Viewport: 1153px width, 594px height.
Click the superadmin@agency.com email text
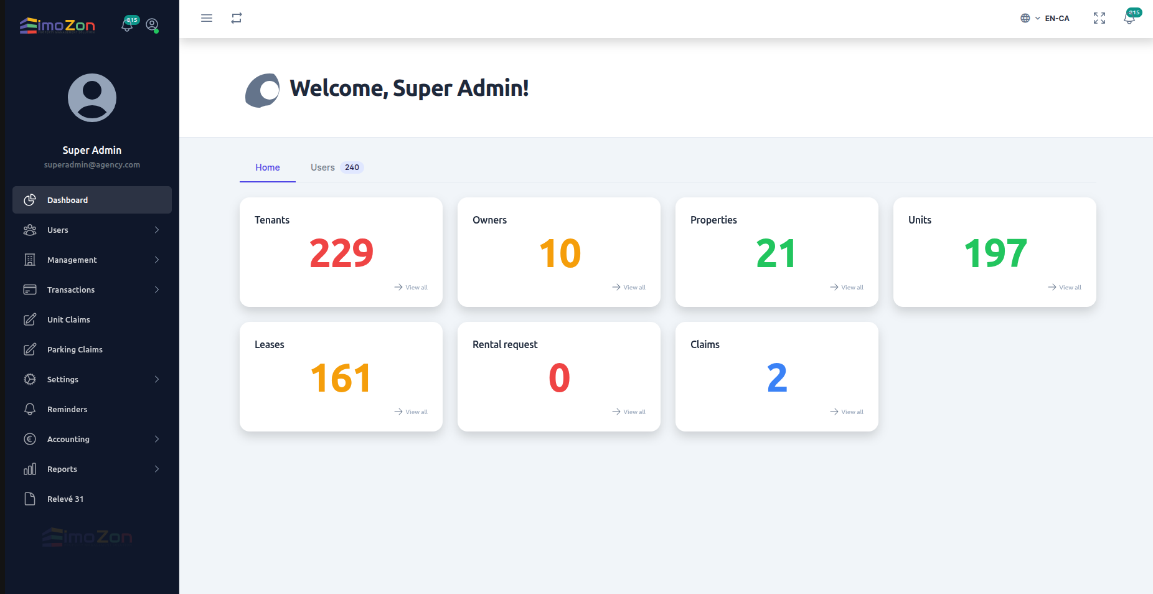pyautogui.click(x=92, y=165)
